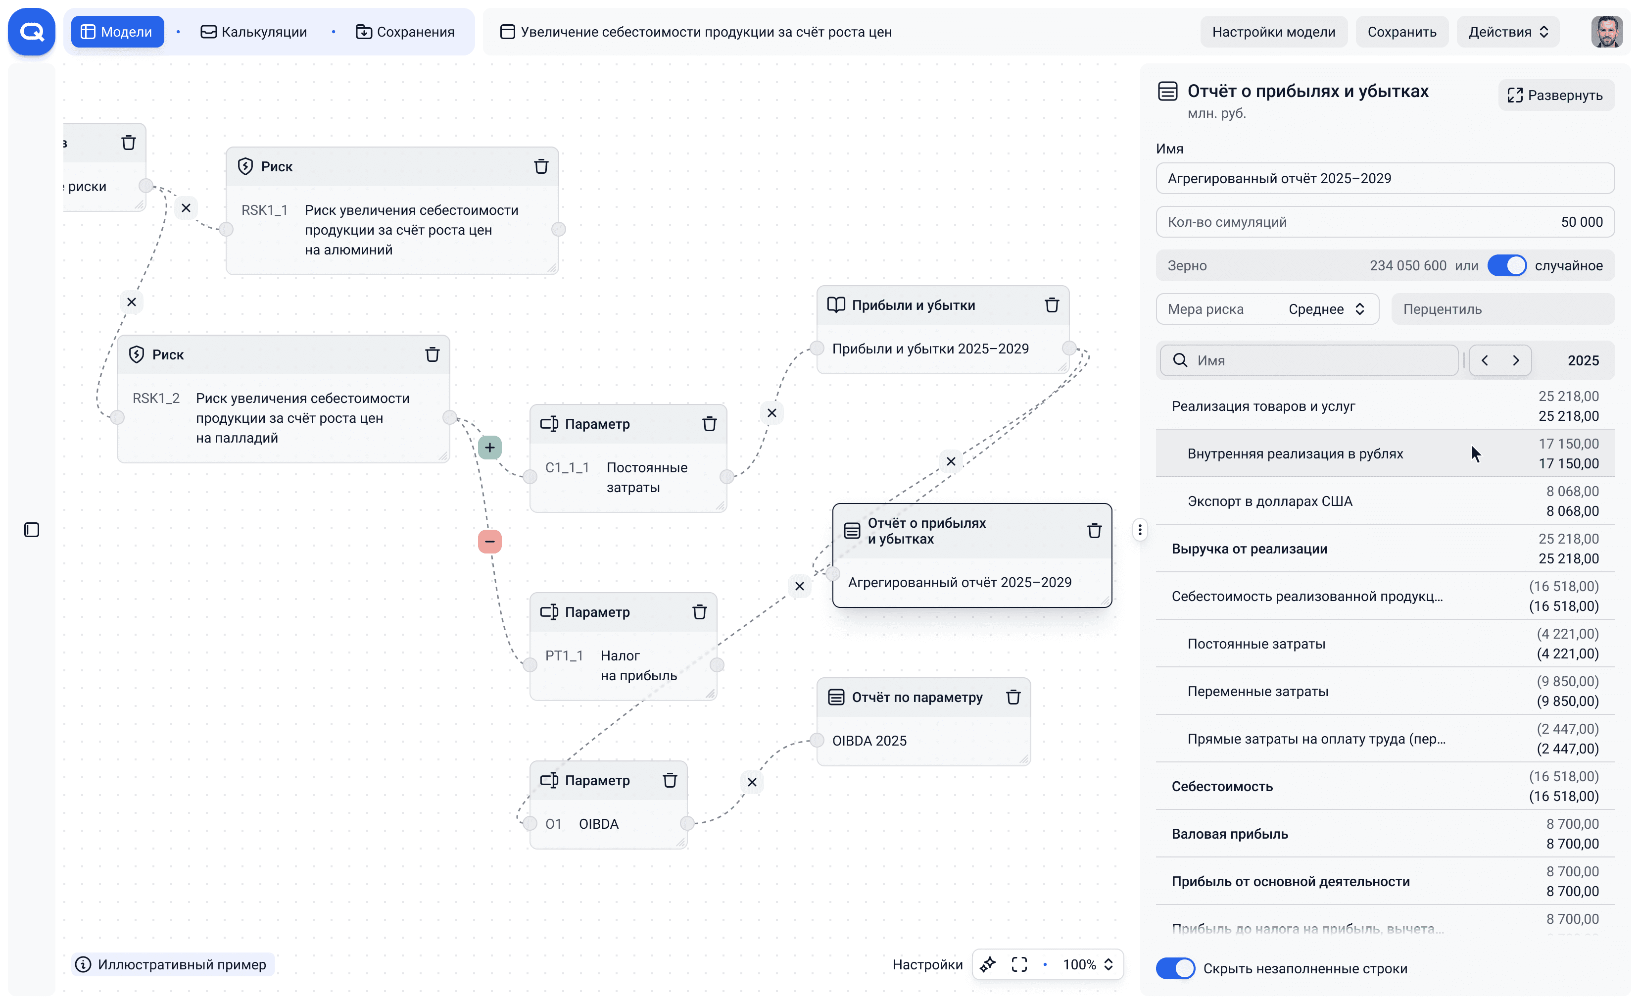Open Настройки модели
The width and height of the screenshot is (1639, 1004).
click(1274, 31)
